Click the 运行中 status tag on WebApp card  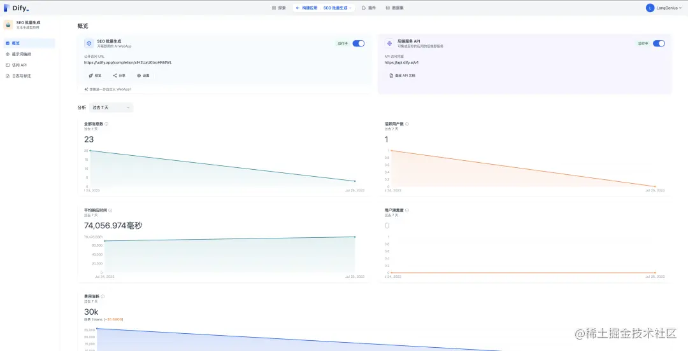[x=343, y=43]
